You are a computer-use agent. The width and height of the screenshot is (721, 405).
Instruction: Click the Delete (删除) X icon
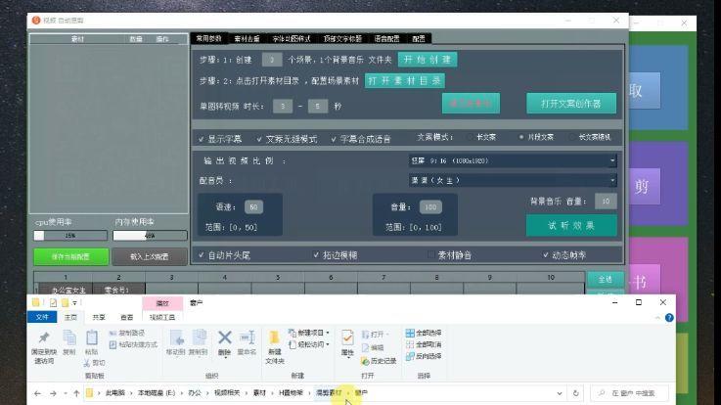pyautogui.click(x=224, y=337)
